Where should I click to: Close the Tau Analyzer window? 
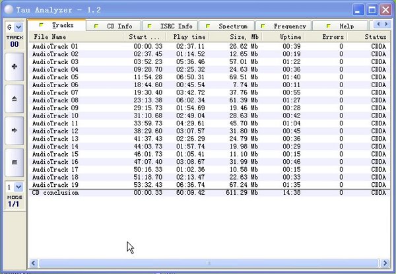pyautogui.click(x=385, y=10)
